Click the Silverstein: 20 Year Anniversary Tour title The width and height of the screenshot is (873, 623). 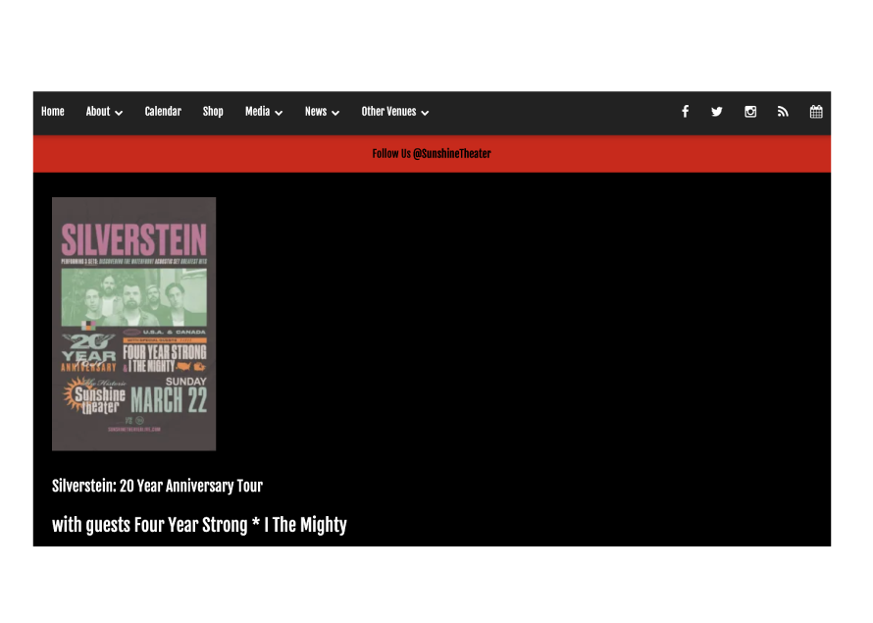(157, 486)
